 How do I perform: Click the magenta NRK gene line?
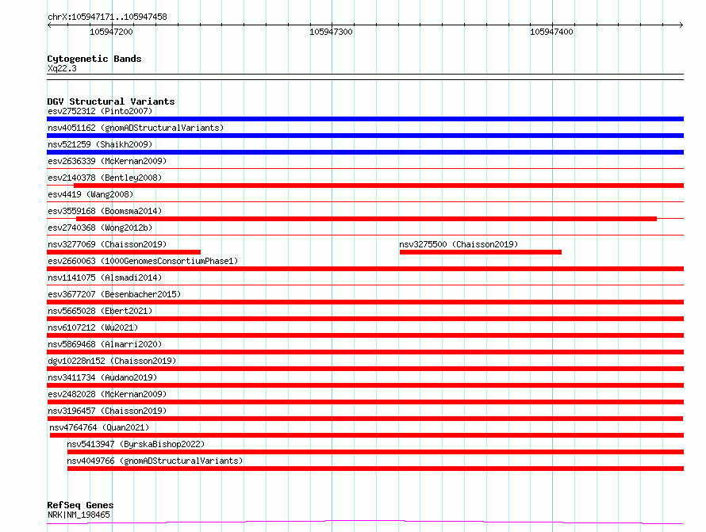pyautogui.click(x=365, y=522)
